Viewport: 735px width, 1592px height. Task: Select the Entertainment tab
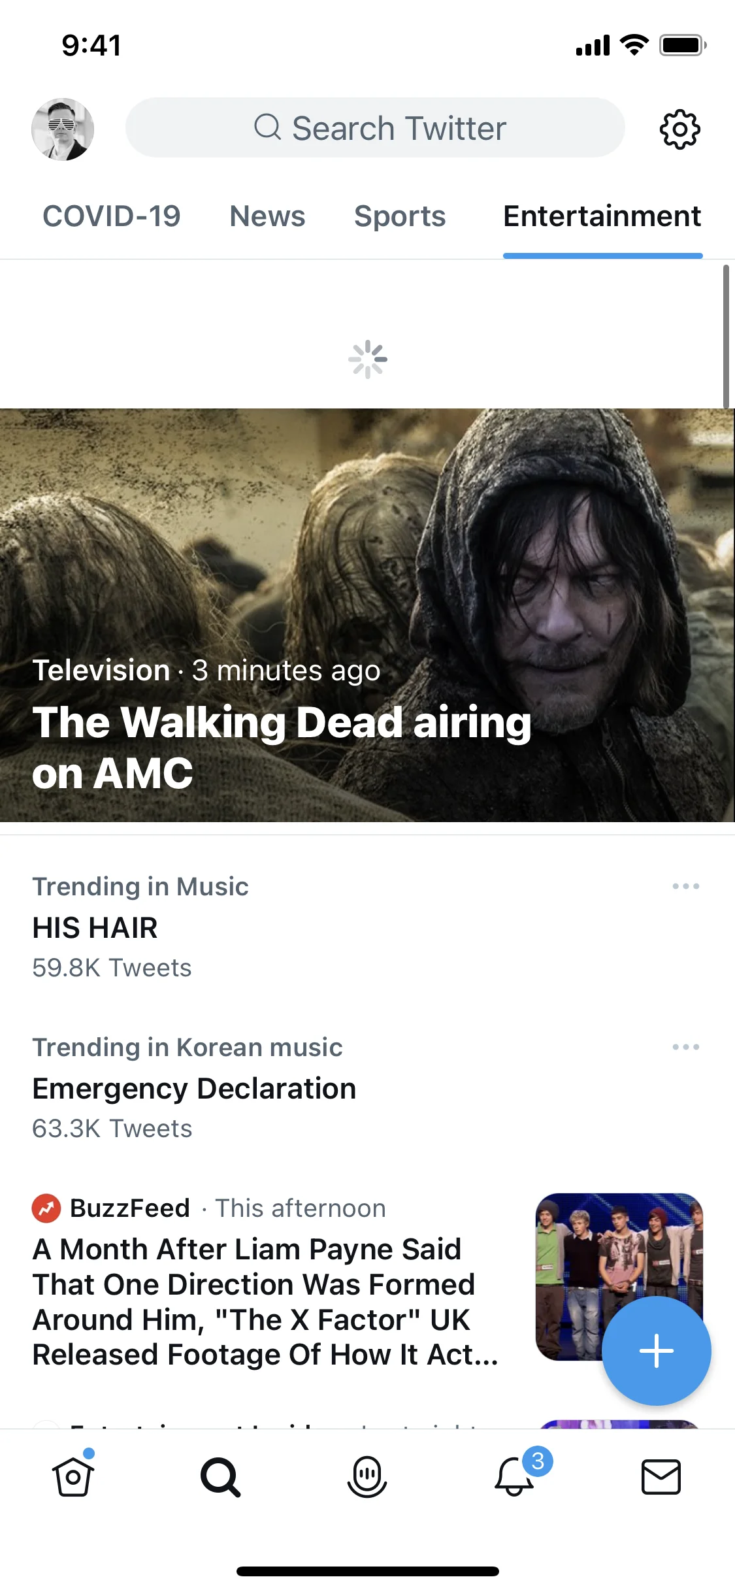[x=602, y=216]
